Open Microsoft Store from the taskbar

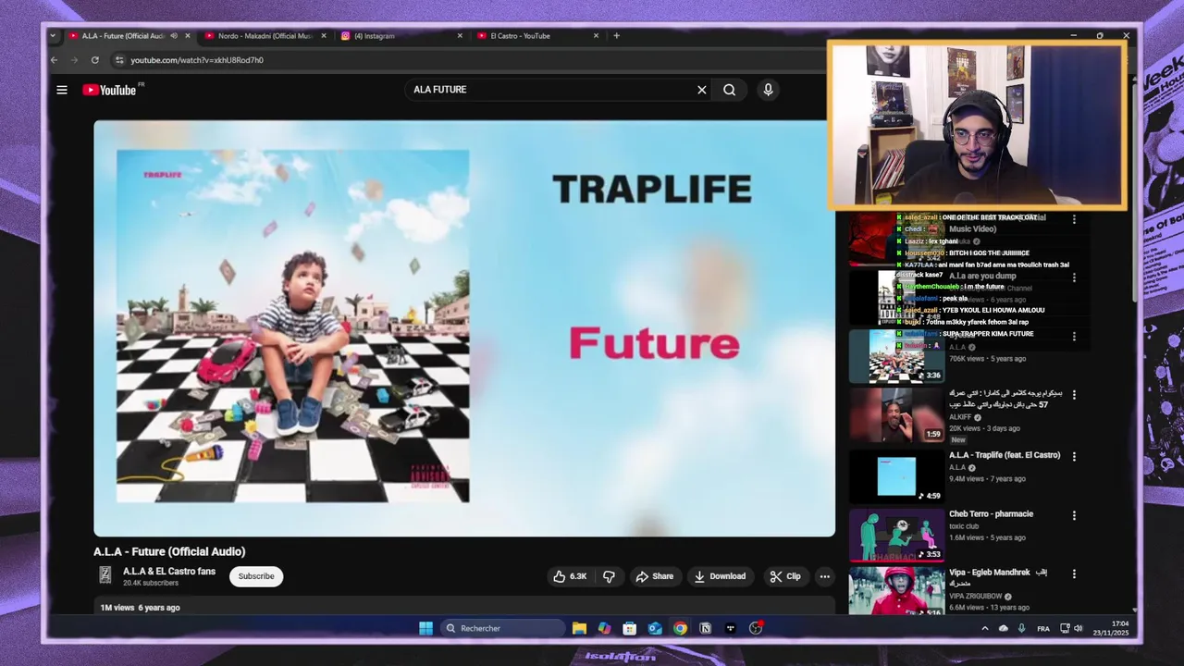pos(629,628)
